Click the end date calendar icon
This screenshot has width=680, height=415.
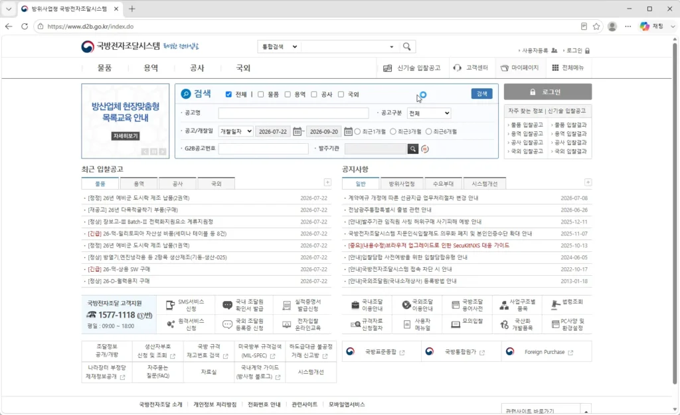pyautogui.click(x=348, y=131)
